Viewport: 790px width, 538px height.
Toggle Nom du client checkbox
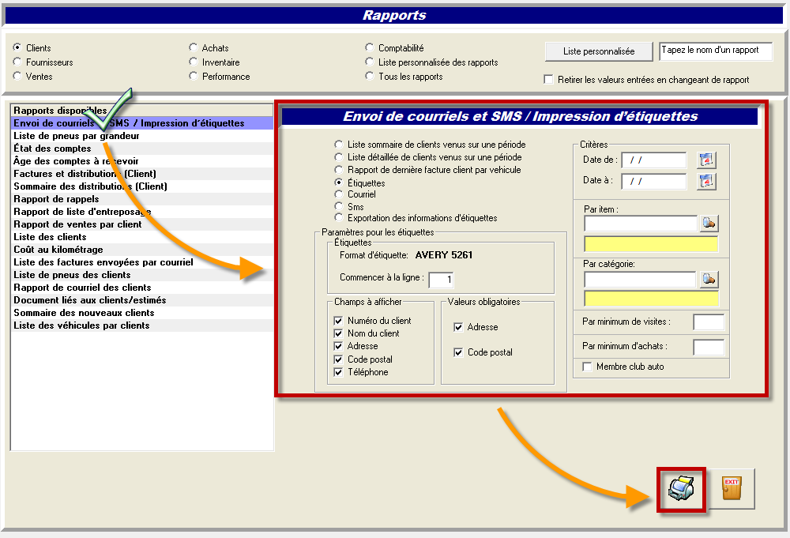point(338,333)
